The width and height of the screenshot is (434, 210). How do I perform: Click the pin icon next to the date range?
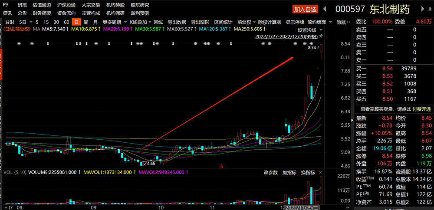coord(321,36)
